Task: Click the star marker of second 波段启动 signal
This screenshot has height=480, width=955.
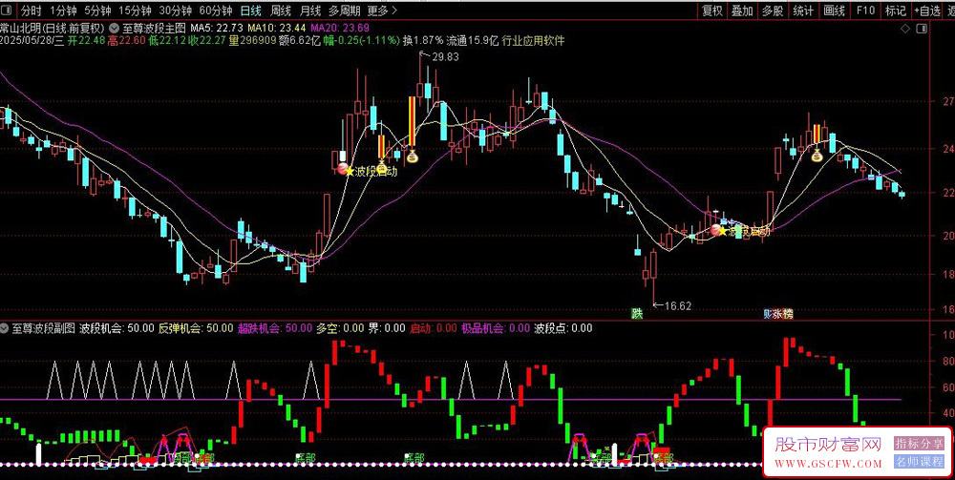Action: (x=723, y=231)
